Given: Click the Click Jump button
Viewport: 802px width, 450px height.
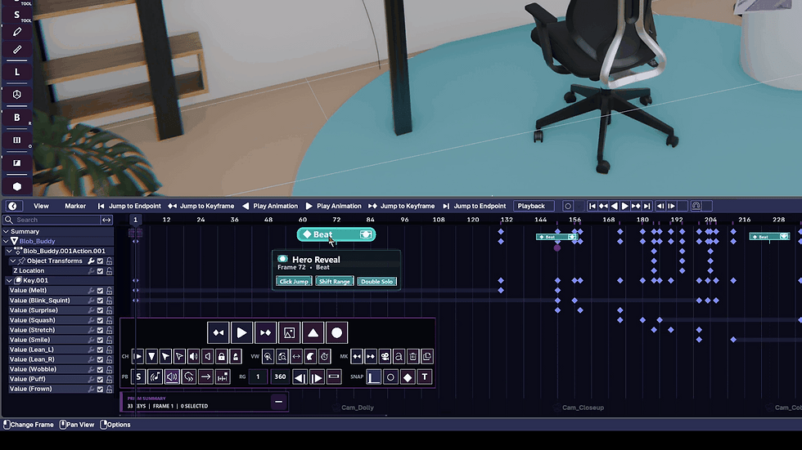Looking at the screenshot, I should 294,281.
